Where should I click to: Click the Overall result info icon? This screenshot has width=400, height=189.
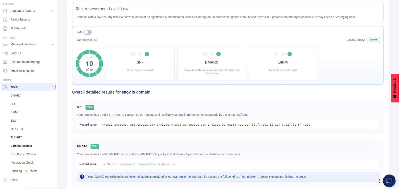(x=95, y=40)
